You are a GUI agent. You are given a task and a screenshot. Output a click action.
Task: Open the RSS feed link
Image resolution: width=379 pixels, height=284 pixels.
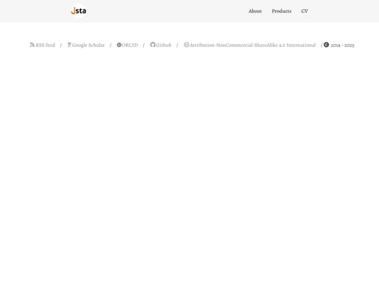[x=45, y=45]
